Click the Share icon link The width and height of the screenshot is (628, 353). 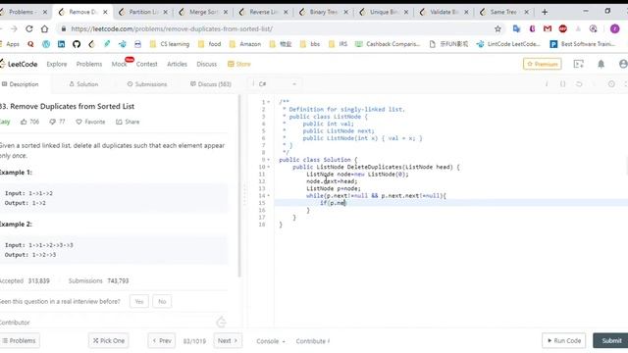pyautogui.click(x=128, y=122)
